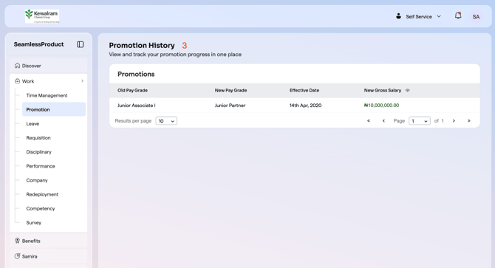Image resolution: width=495 pixels, height=268 pixels.
Task: Click the Samira sidebar icon
Action: click(18, 256)
